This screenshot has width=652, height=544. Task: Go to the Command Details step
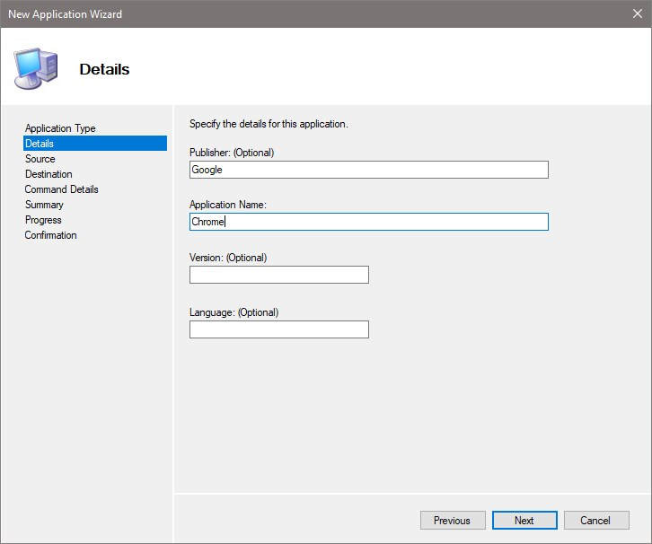tap(62, 189)
